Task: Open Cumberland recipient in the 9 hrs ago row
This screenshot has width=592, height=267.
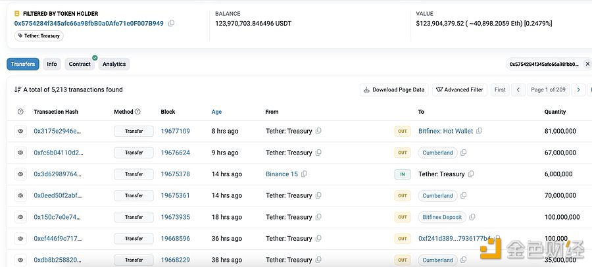Action: tap(437, 153)
